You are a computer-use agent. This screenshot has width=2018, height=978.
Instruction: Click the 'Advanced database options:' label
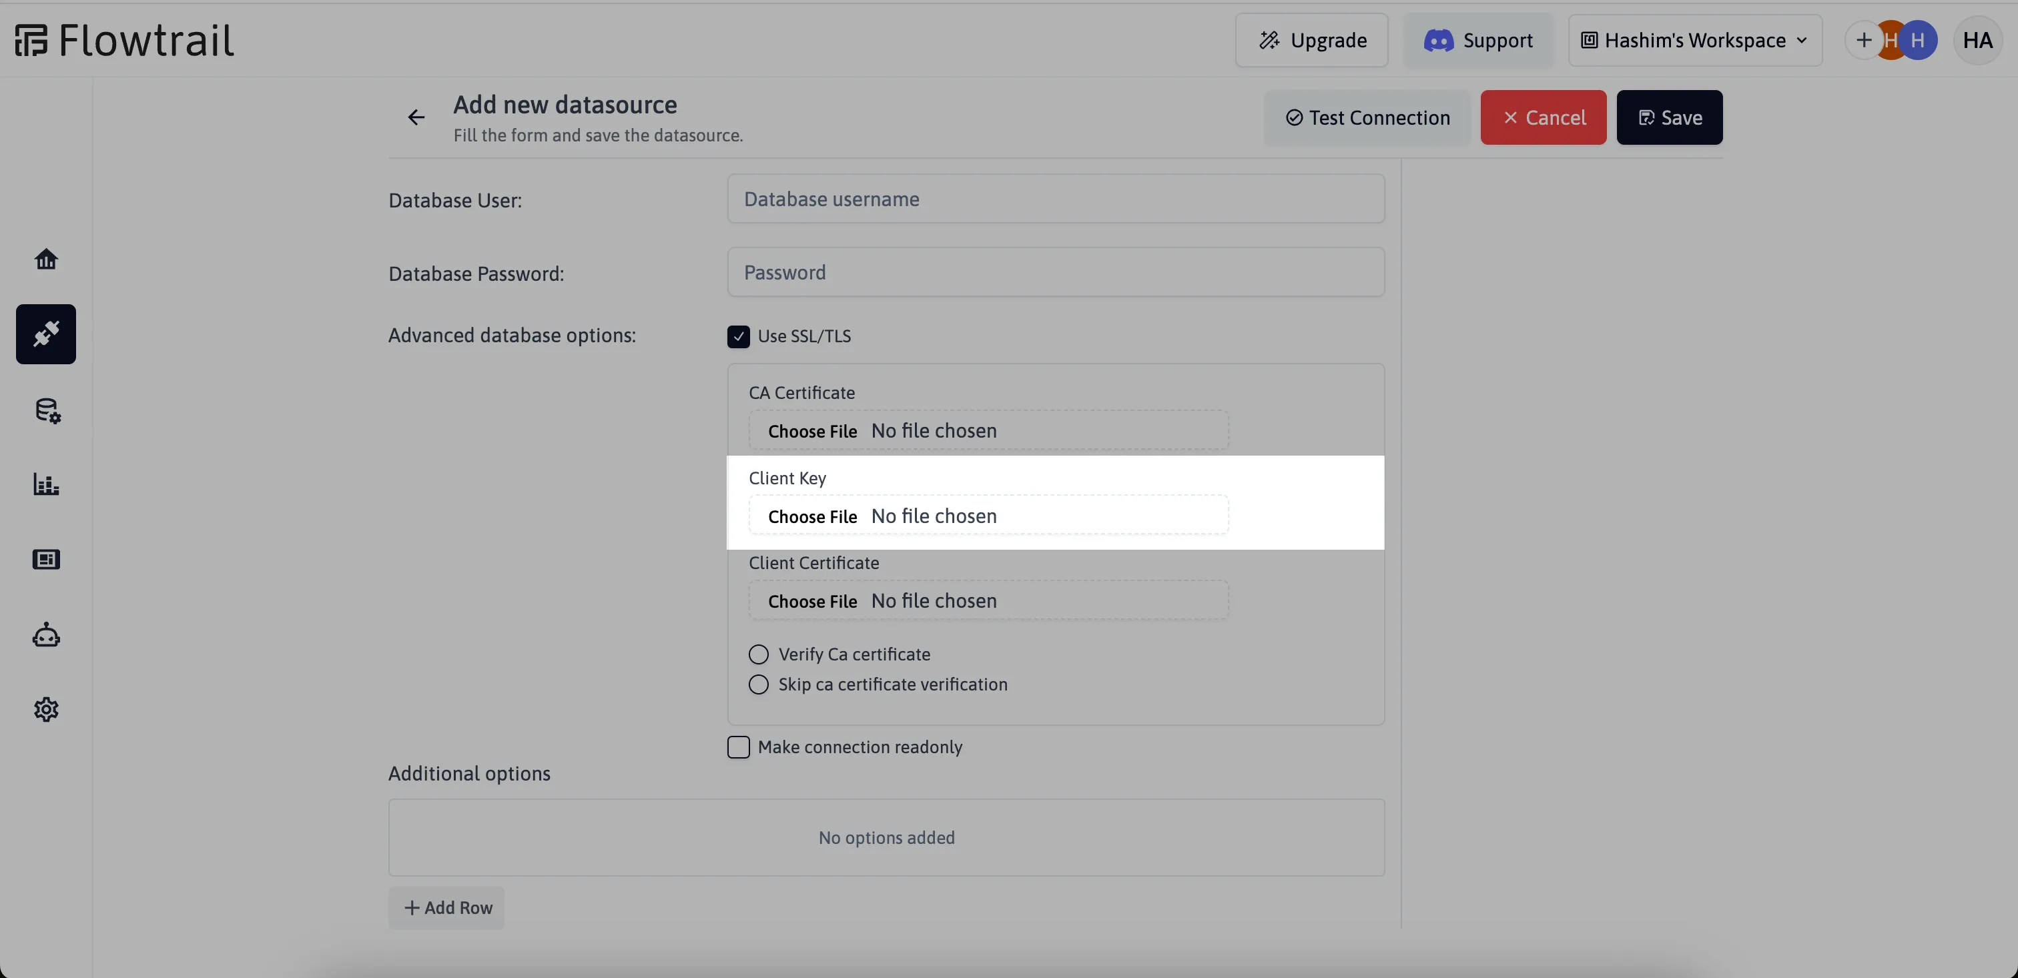512,335
